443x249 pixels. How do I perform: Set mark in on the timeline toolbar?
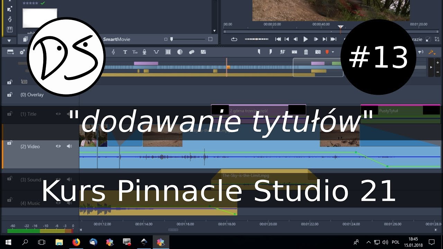(x=259, y=52)
